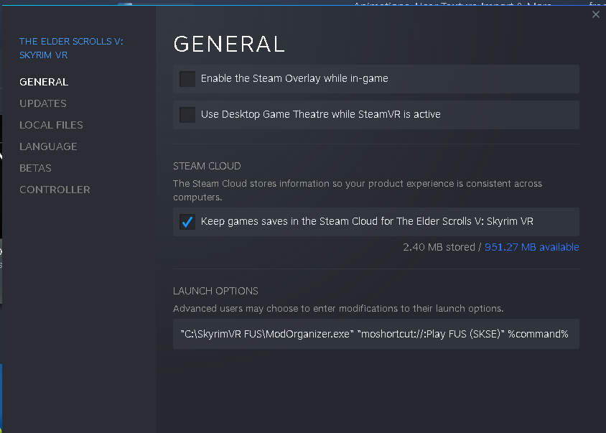Click the large GENERAL page heading

point(229,45)
